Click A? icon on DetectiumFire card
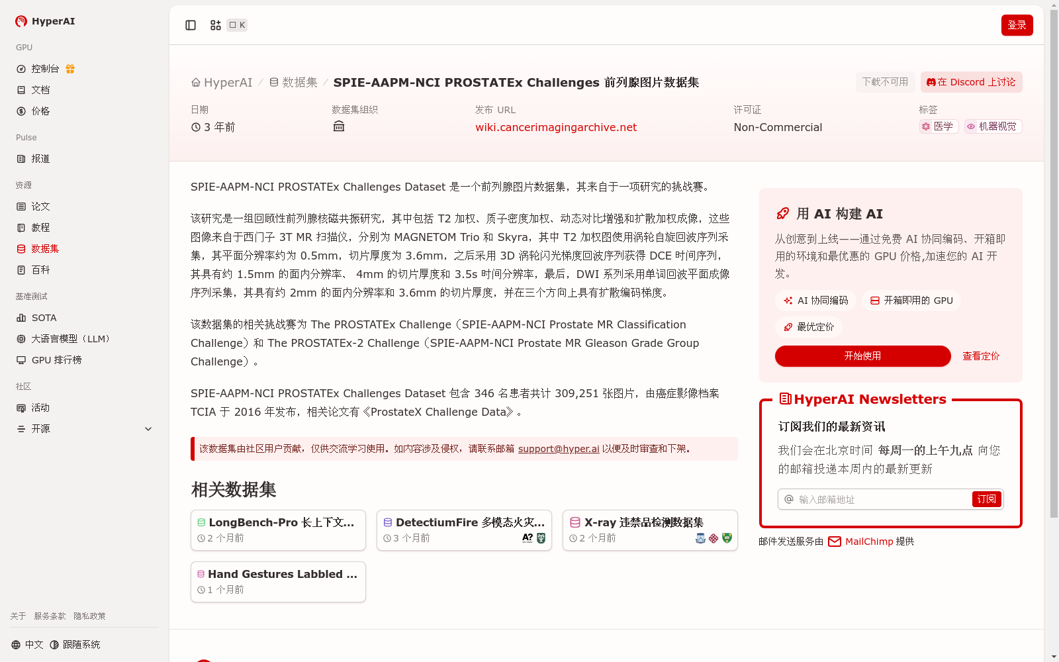This screenshot has height=662, width=1059. point(528,538)
